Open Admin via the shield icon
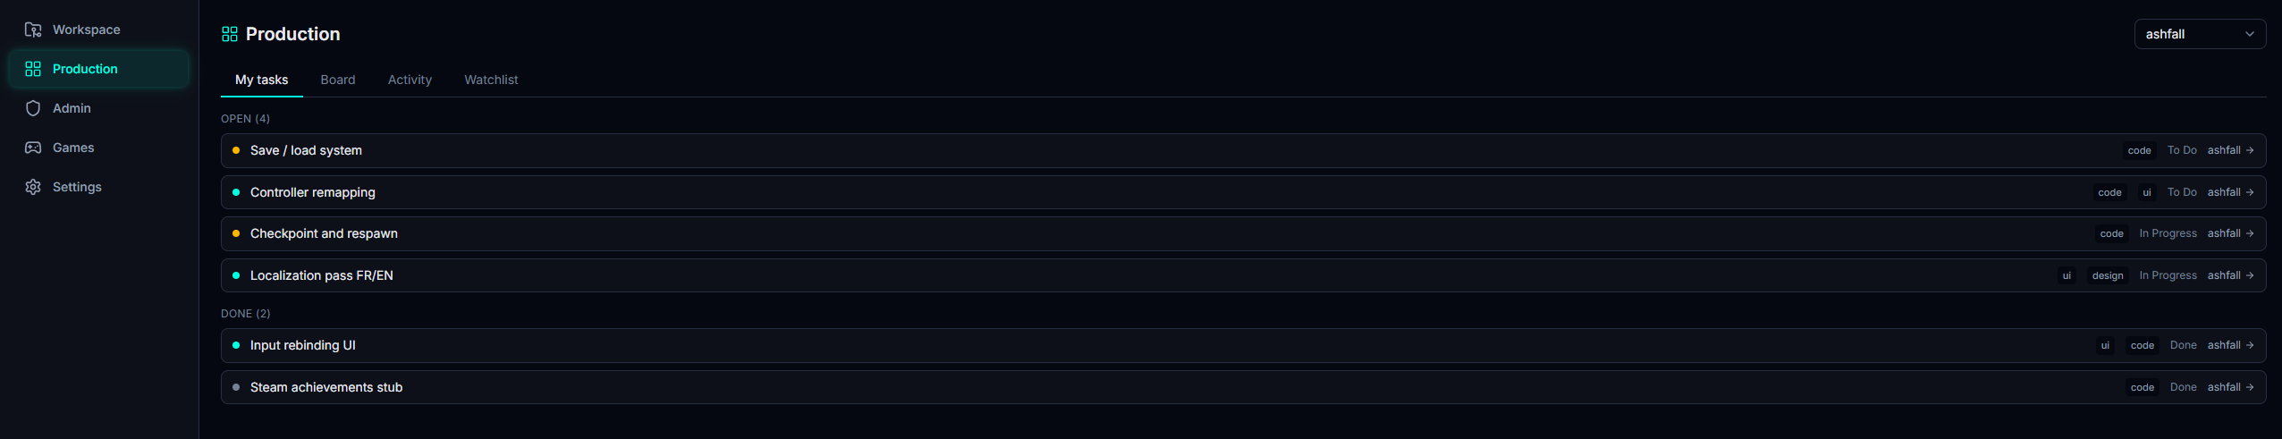 (33, 108)
